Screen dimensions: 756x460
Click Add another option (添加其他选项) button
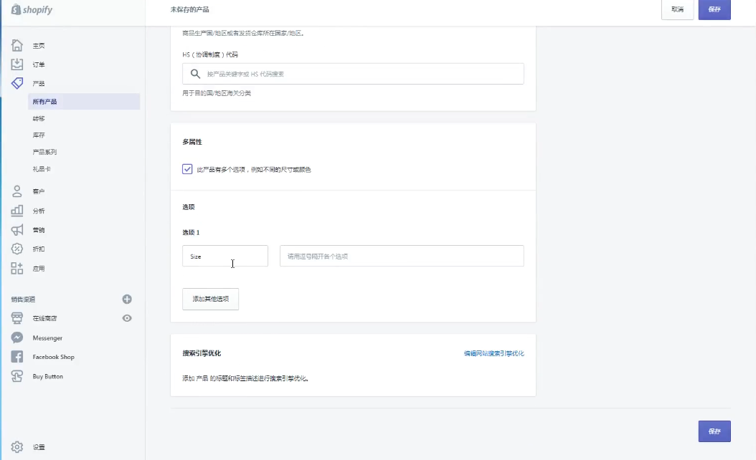coord(210,299)
